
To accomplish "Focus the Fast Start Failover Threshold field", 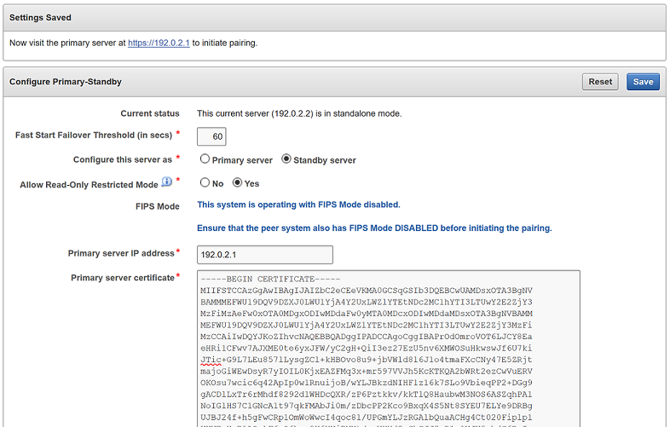I will coord(211,136).
